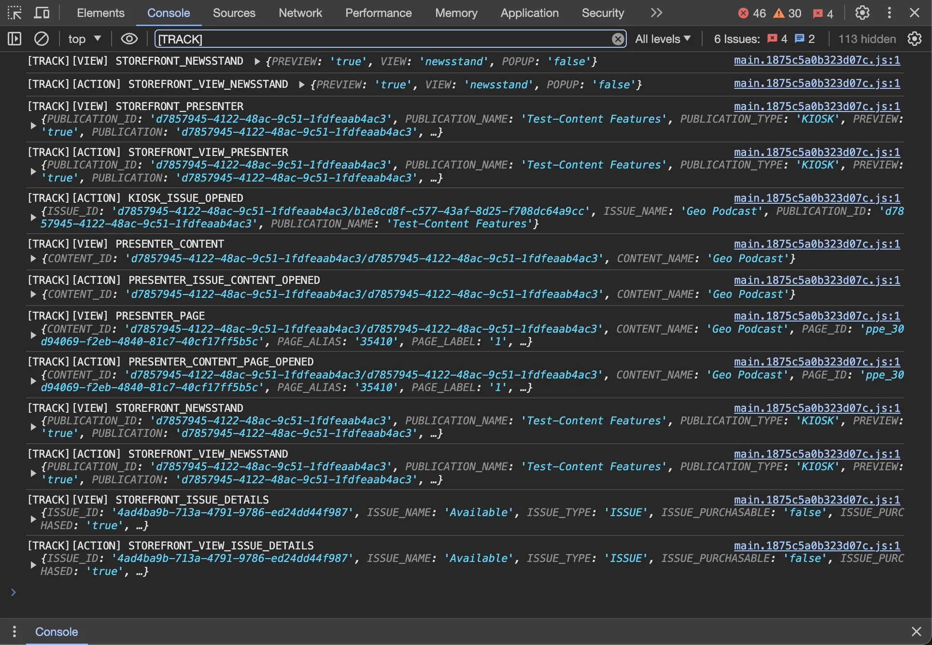
Task: Expand the PRESENTER_PAGE view object
Action: pyautogui.click(x=33, y=335)
